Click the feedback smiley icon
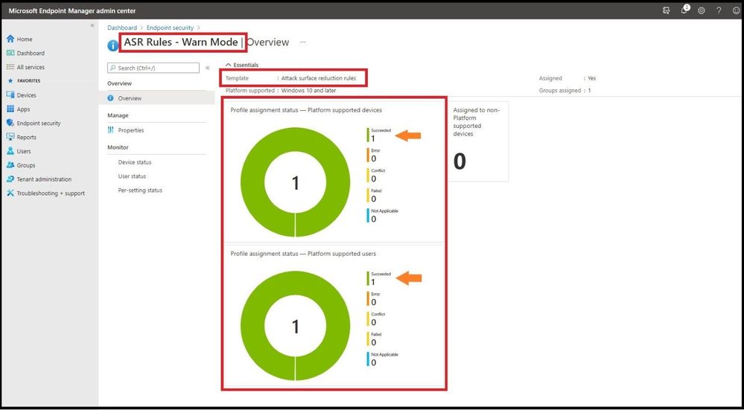 pyautogui.click(x=736, y=10)
